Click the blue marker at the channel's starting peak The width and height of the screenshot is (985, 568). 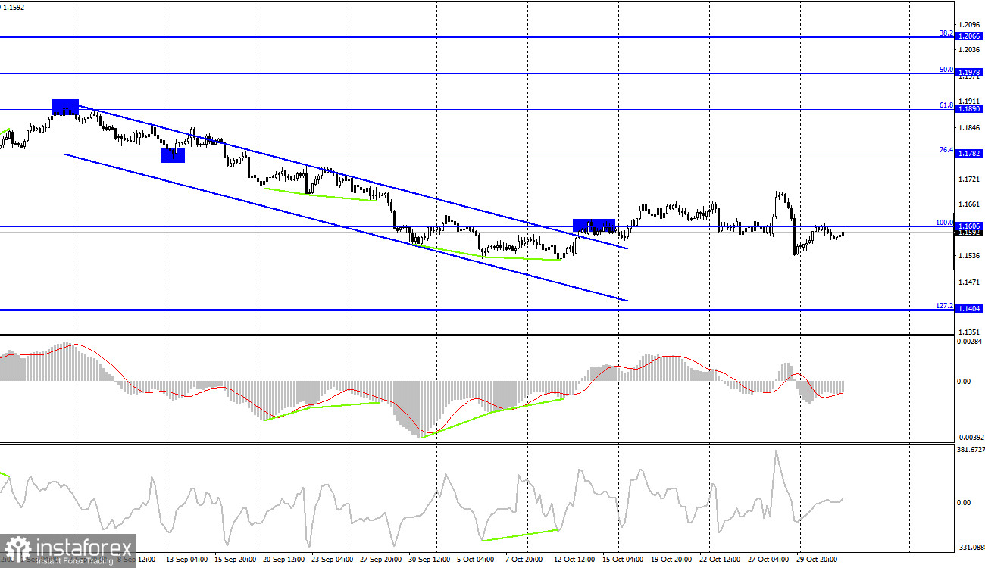(64, 107)
